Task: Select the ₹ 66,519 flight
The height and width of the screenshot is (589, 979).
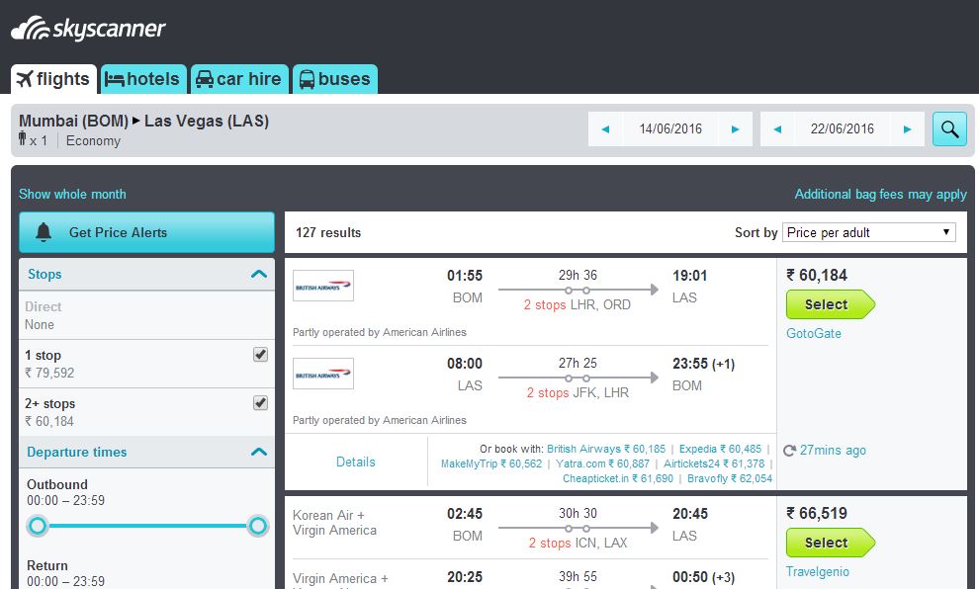Action: (x=830, y=543)
